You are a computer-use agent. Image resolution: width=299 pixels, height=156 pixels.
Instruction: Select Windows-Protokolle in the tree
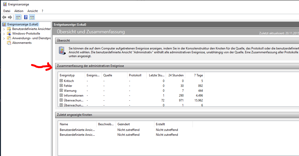point(26,34)
